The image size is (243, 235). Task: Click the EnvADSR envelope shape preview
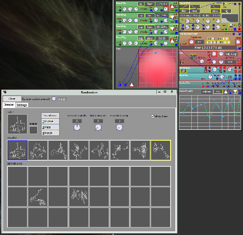tap(230, 18)
